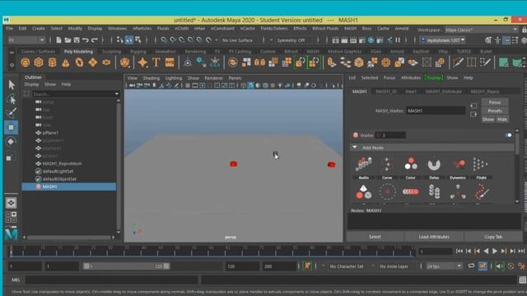Select the Lasso tool in the toolbox

(11, 99)
